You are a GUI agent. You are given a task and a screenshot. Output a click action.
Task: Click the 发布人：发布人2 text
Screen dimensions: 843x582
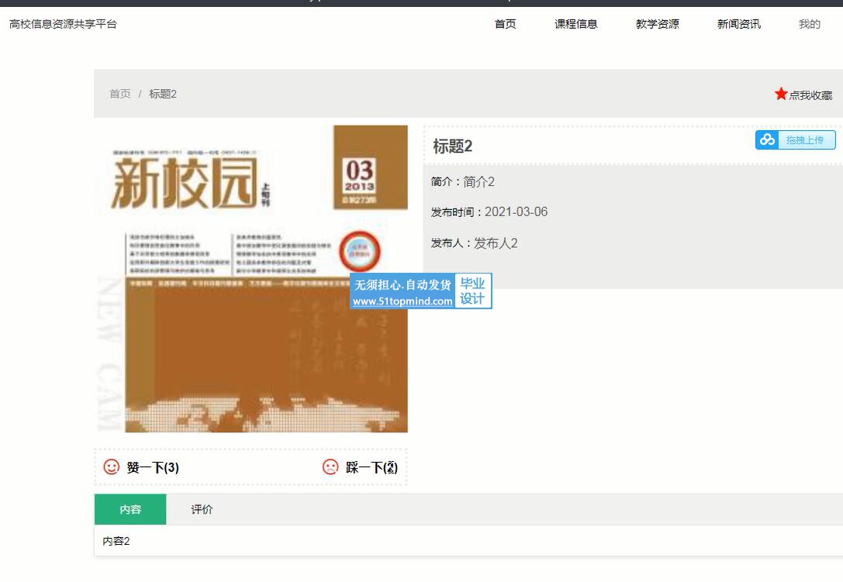point(474,243)
